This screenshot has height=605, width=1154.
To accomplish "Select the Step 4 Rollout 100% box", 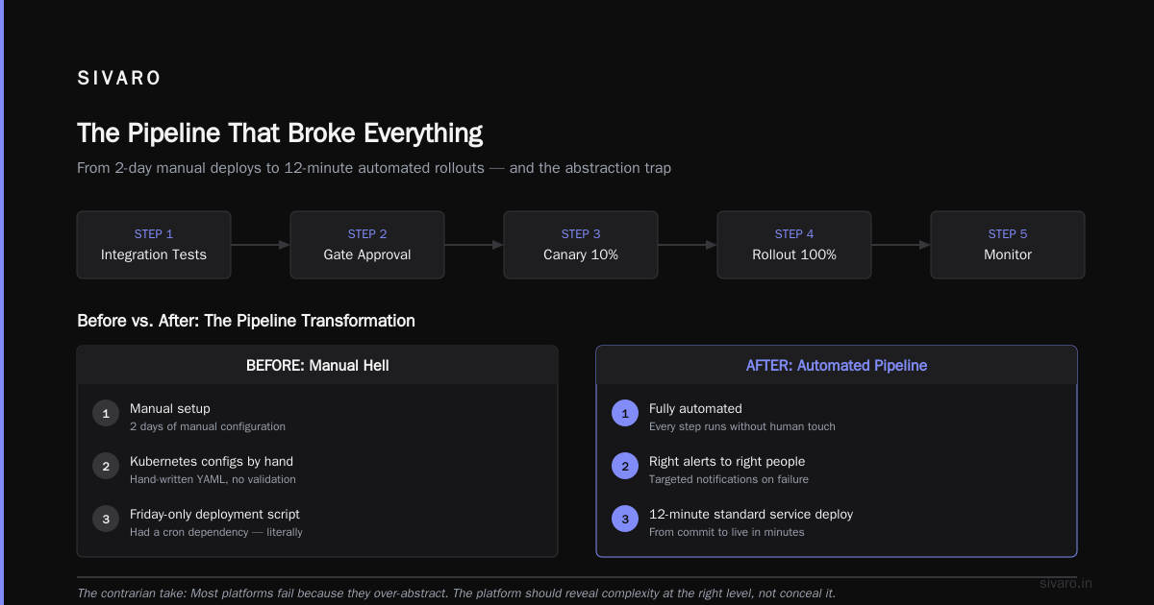I will click(x=794, y=245).
